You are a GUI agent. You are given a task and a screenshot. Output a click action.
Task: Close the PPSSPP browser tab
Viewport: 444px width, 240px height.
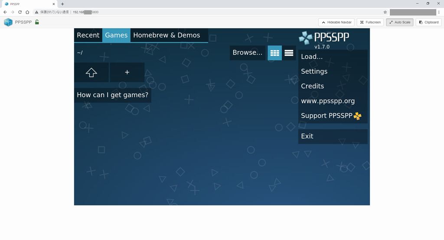[x=53, y=4]
